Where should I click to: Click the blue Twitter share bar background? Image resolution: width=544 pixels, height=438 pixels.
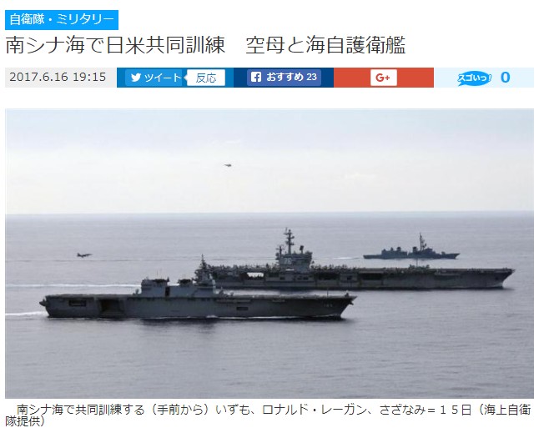(175, 78)
